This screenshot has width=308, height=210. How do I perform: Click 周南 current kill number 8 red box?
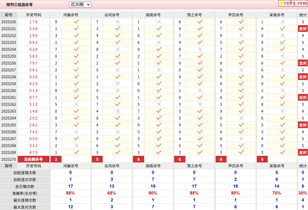pyautogui.click(x=138, y=159)
